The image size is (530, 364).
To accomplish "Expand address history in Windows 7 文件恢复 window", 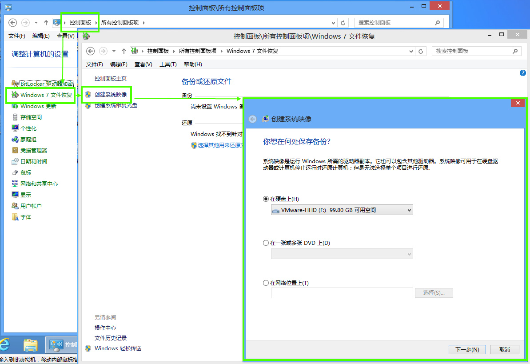I will tap(411, 52).
